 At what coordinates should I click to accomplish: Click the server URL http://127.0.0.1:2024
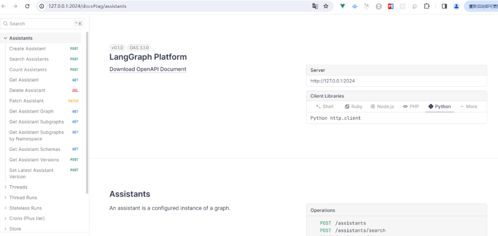(x=332, y=81)
